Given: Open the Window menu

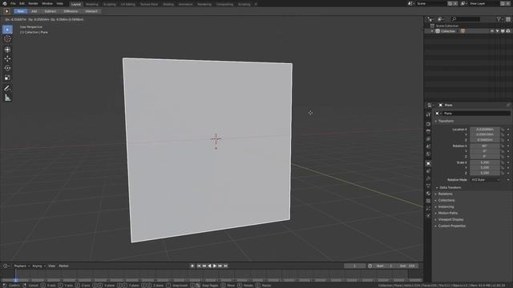Looking at the screenshot, I should 47,3.
